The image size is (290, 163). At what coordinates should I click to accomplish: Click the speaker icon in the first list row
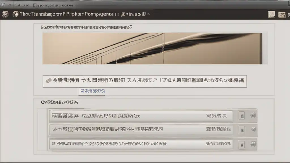coord(253,115)
